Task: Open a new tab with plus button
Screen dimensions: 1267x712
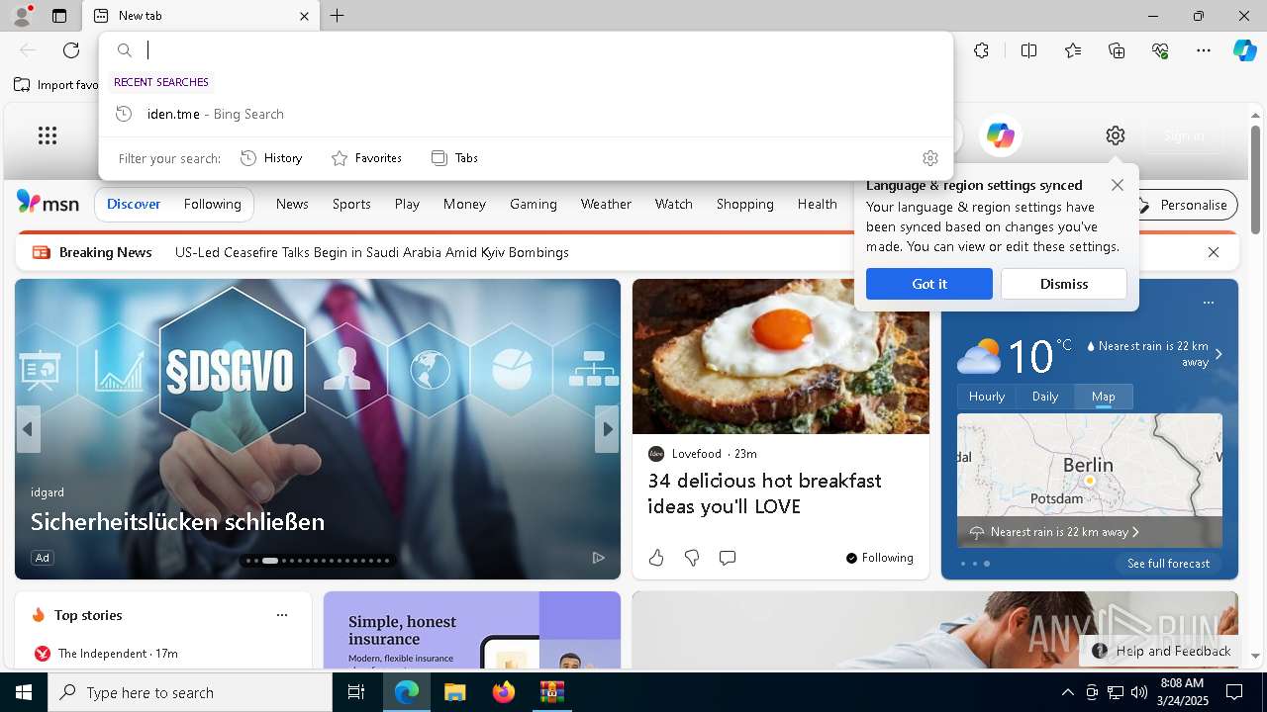Action: 338,16
